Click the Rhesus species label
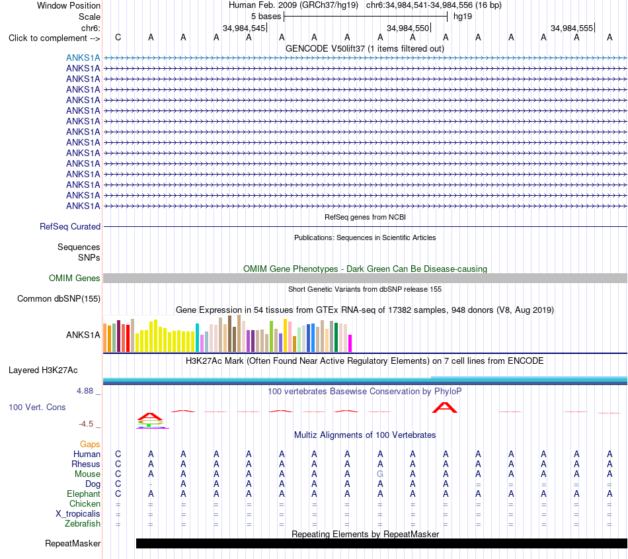 pos(86,464)
